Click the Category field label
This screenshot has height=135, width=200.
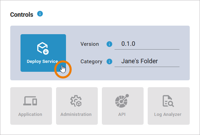click(91, 62)
